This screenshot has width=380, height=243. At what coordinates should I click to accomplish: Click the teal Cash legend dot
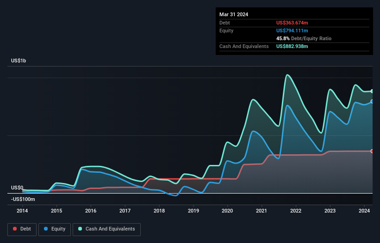(x=80, y=229)
